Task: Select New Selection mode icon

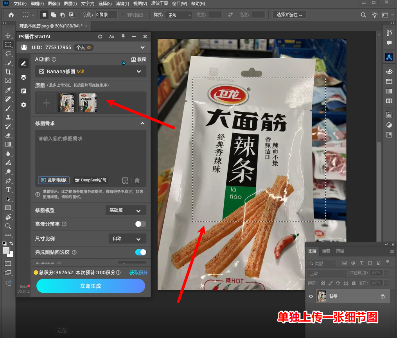Action: tap(44, 15)
